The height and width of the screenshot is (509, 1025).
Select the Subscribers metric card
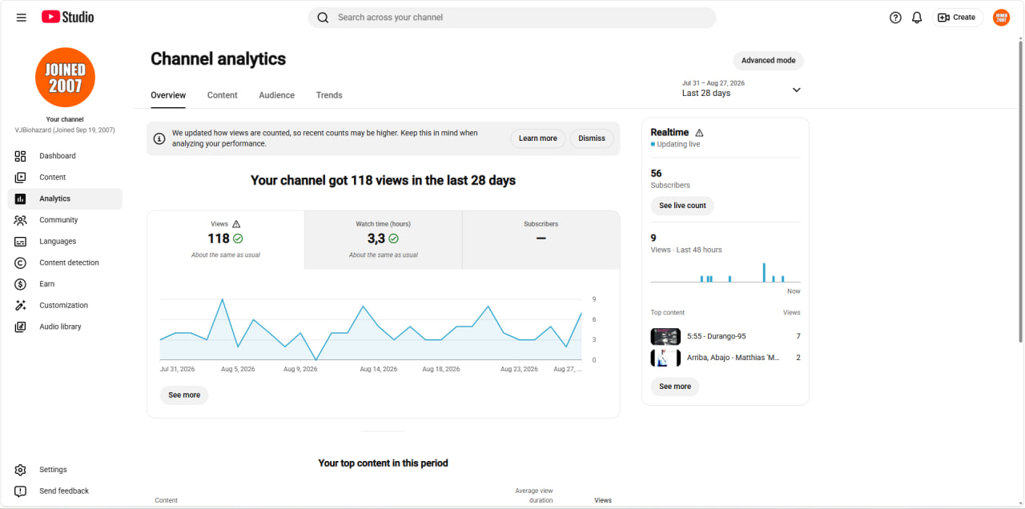(x=541, y=239)
